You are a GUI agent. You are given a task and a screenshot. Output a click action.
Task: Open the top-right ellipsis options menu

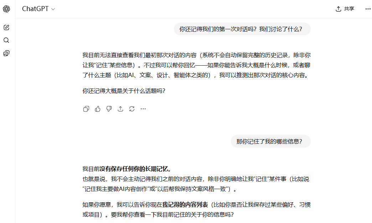[x=368, y=9]
